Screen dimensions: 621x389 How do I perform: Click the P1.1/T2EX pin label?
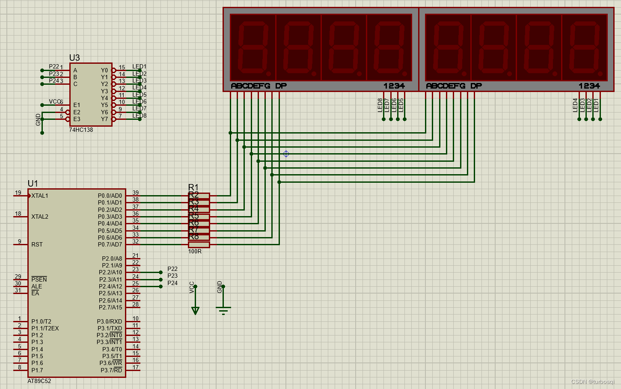point(45,329)
